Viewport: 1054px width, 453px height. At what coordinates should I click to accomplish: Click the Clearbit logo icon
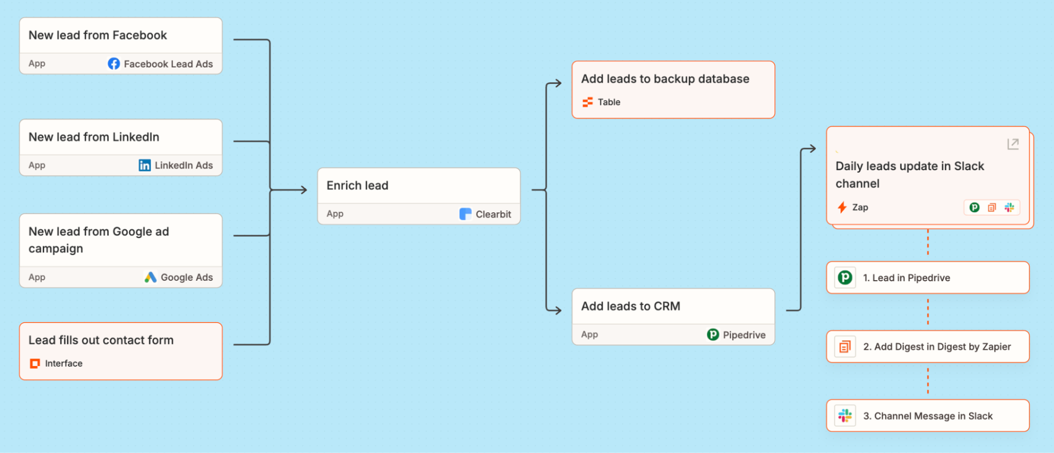466,214
